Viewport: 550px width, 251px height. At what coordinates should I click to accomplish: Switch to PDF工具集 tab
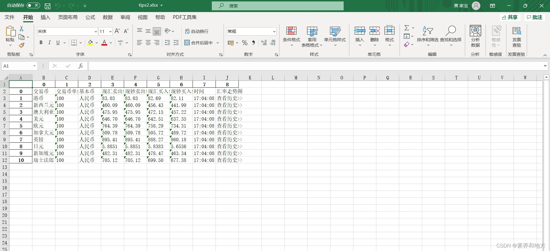[x=185, y=17]
